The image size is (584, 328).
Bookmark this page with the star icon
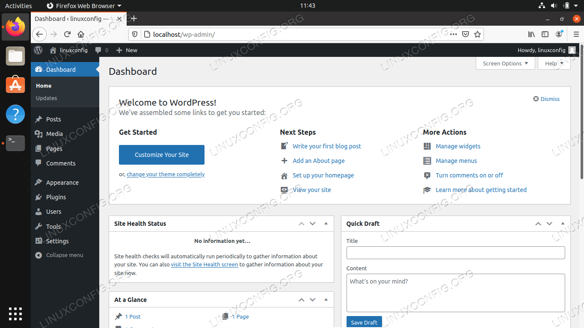(x=477, y=34)
